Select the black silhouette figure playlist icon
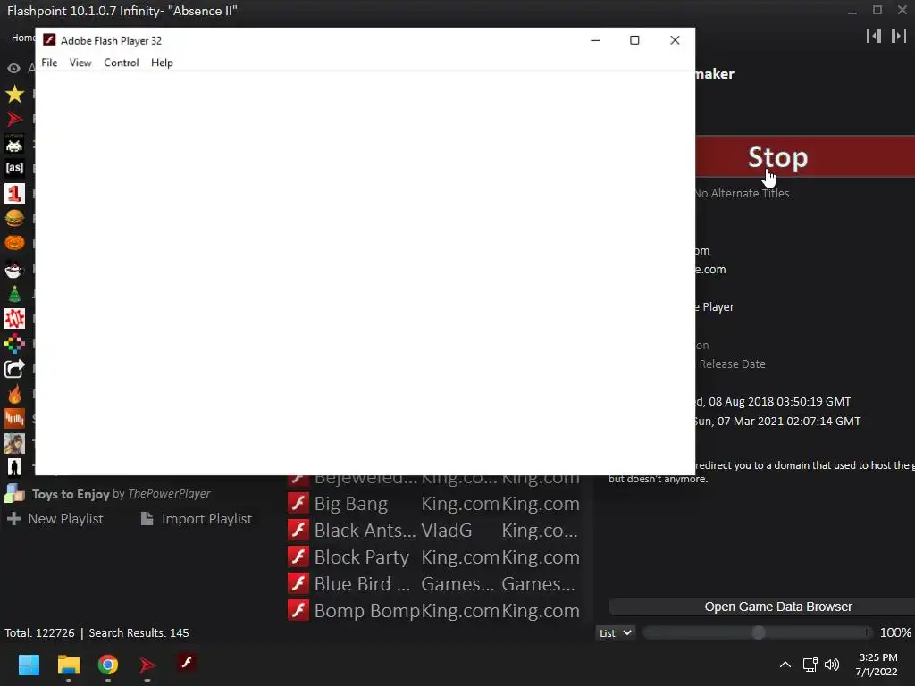 coord(14,468)
